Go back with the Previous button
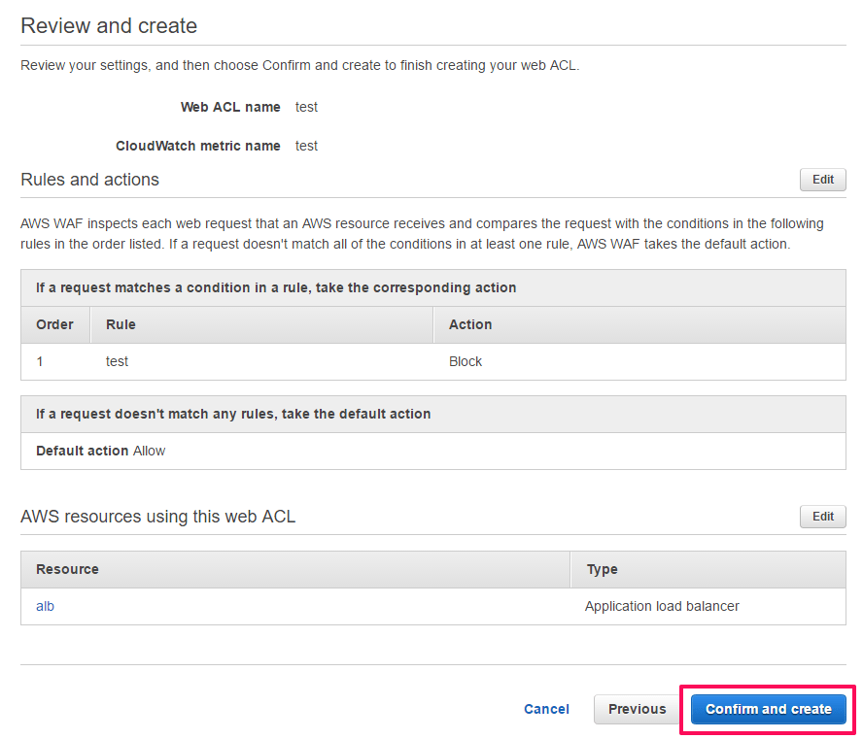 [637, 709]
